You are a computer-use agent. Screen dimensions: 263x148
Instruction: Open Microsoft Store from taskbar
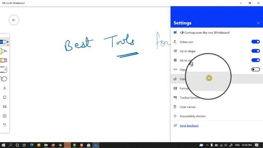pyautogui.click(x=89, y=145)
